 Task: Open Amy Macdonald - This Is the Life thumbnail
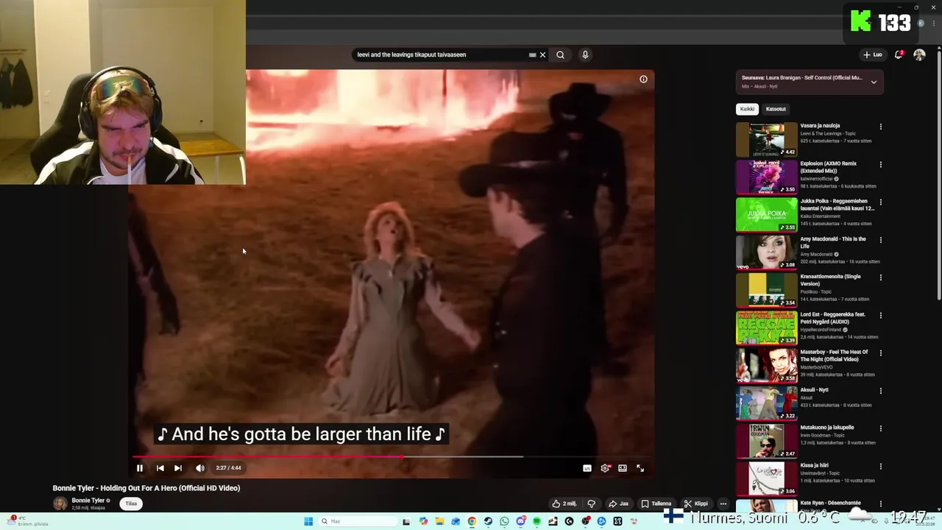click(766, 252)
